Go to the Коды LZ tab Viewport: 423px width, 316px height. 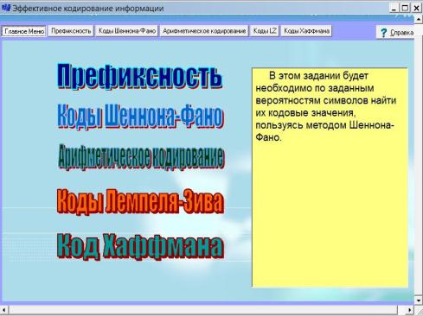[x=265, y=31]
